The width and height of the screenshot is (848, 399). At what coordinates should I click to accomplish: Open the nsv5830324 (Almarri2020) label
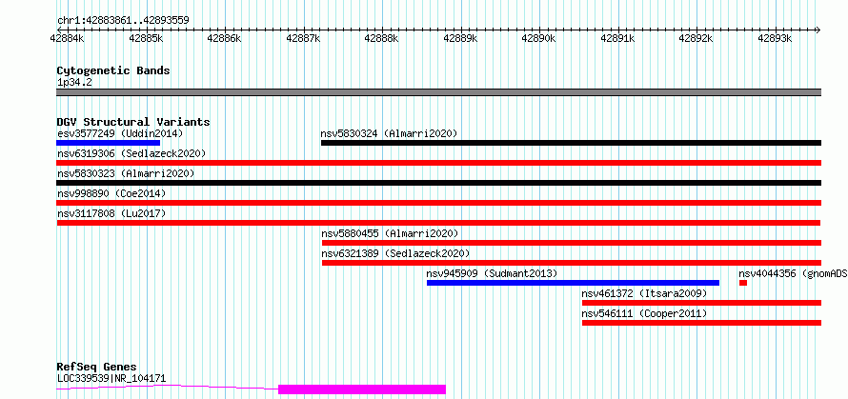(x=389, y=133)
